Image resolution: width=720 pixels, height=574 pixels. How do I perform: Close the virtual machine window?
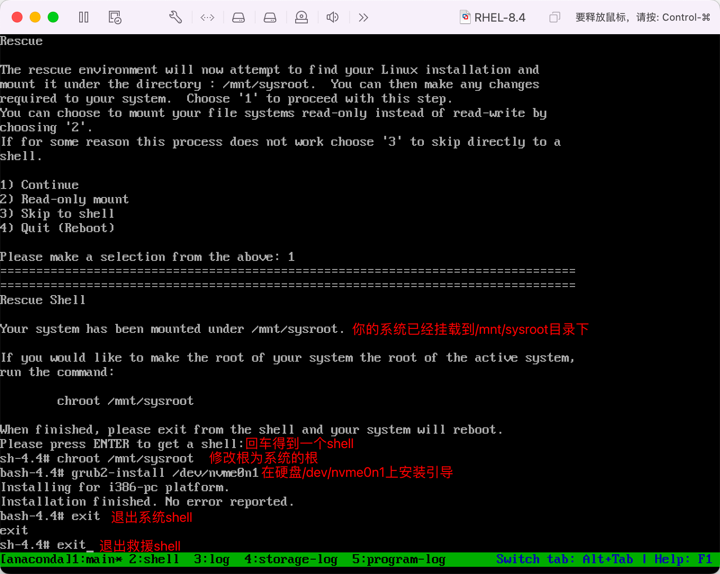pos(17,18)
